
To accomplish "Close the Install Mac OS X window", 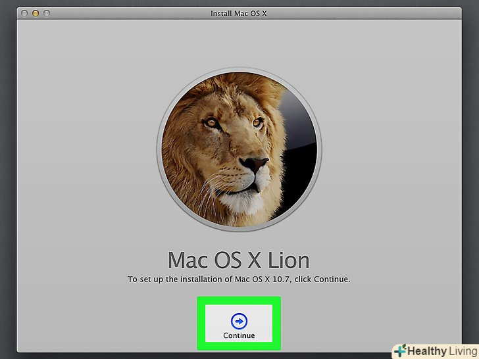I will 24,13.
